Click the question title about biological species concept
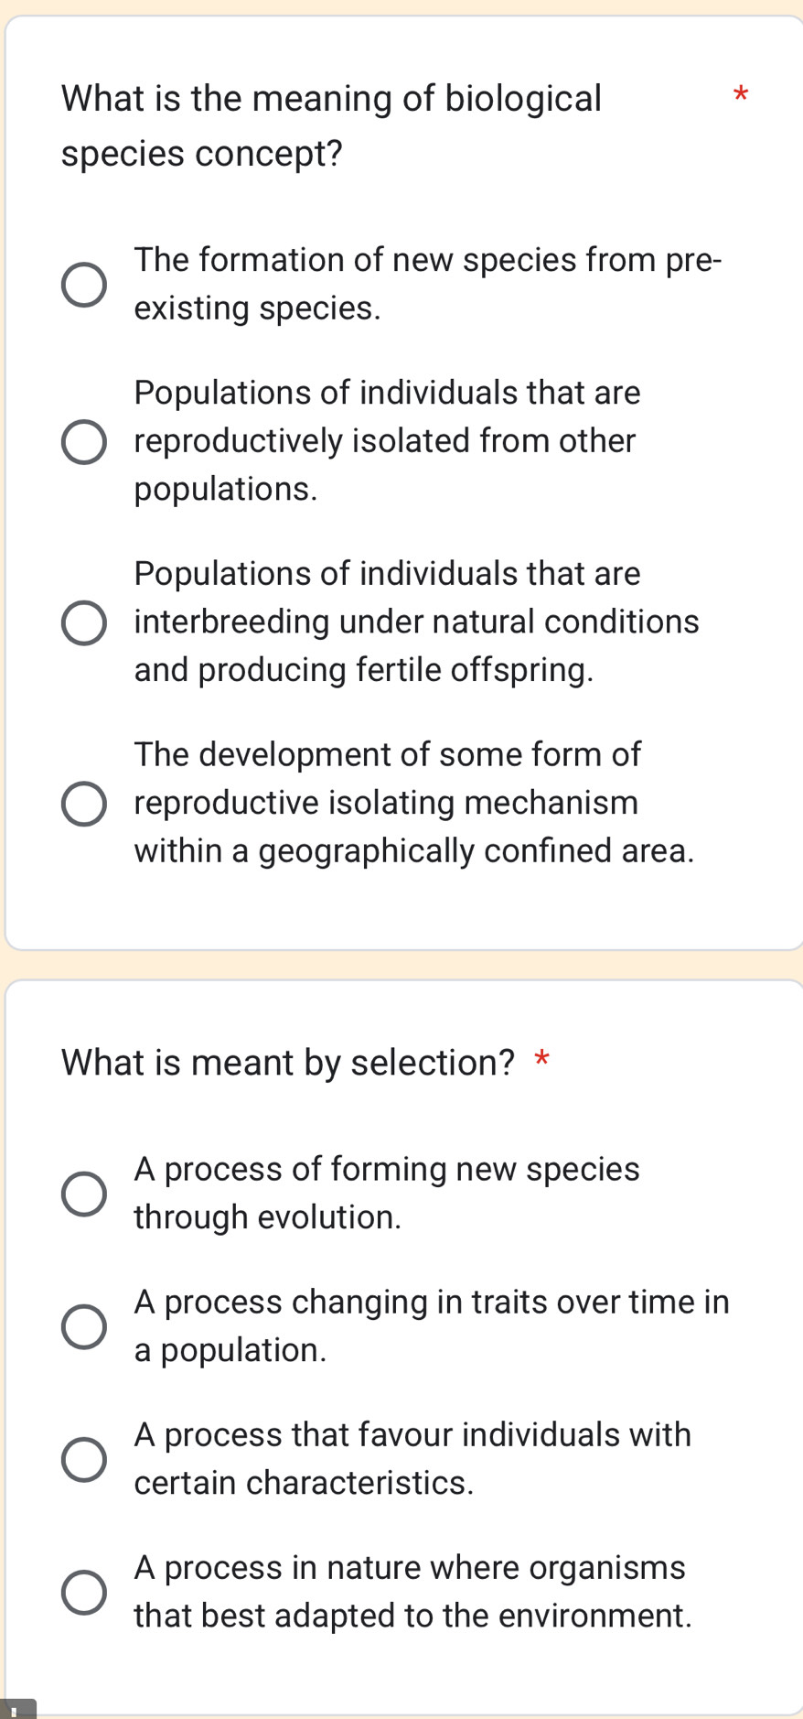The height and width of the screenshot is (1719, 803). 331,124
